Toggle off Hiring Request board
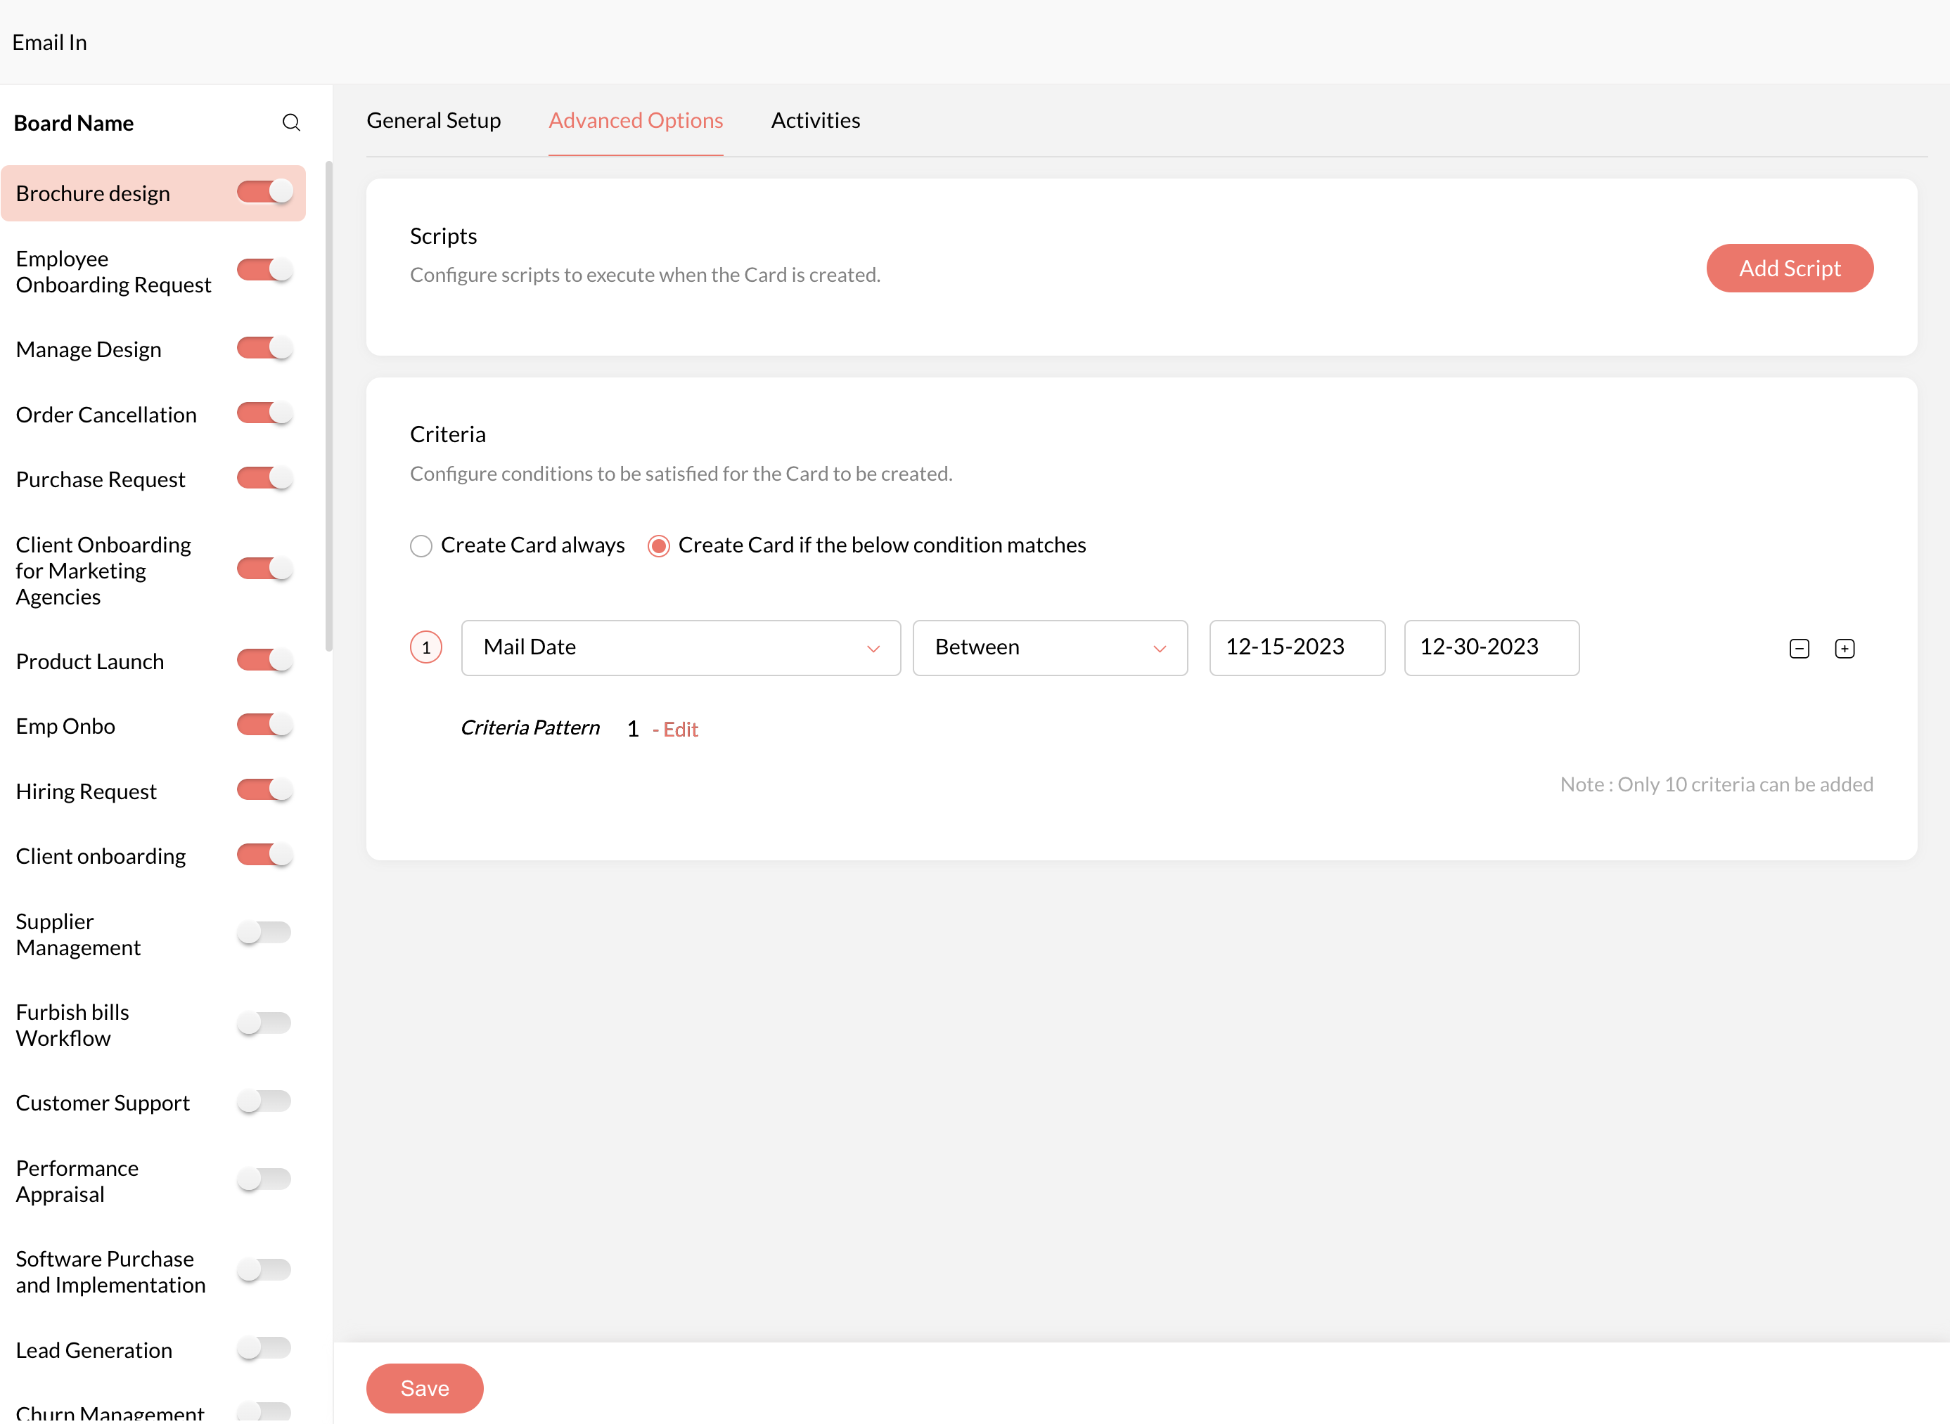Image resolution: width=1950 pixels, height=1424 pixels. (266, 789)
